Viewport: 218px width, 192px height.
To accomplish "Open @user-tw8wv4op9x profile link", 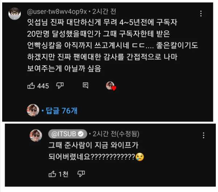I will pos(57,12).
